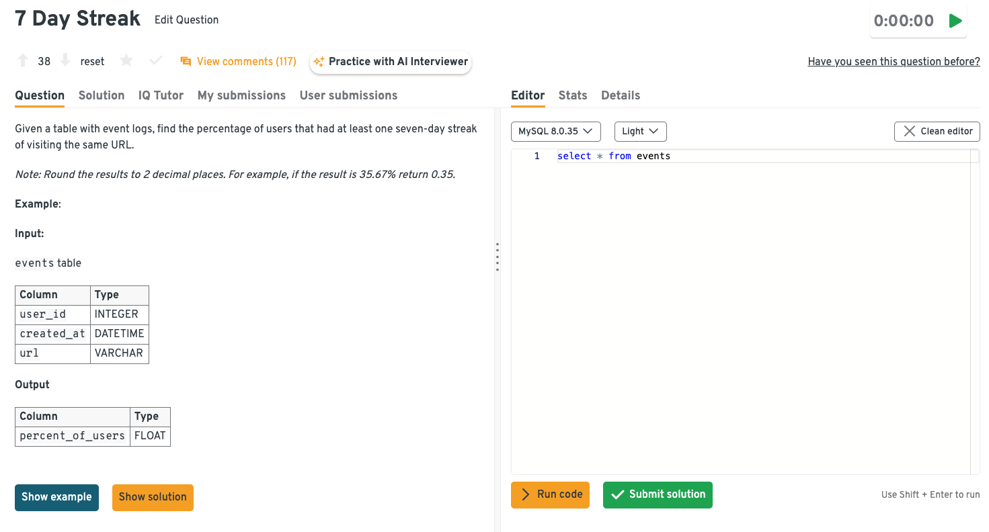Click 'Have you seen this question before?'
989x532 pixels.
[894, 62]
